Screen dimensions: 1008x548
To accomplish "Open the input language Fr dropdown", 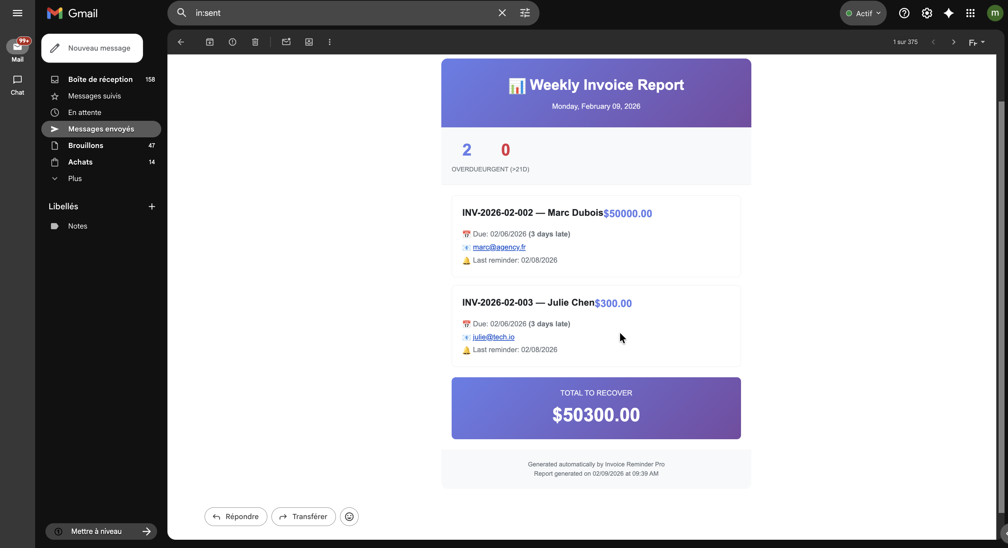I will (x=976, y=42).
